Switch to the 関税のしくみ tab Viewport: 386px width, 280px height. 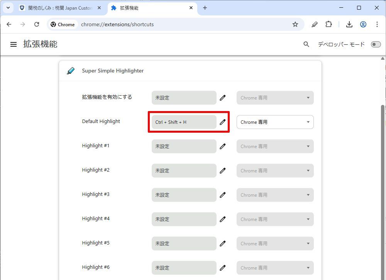pos(60,8)
